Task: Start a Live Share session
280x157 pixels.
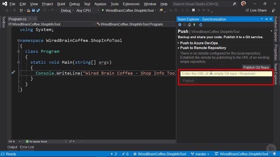Action: (256, 10)
